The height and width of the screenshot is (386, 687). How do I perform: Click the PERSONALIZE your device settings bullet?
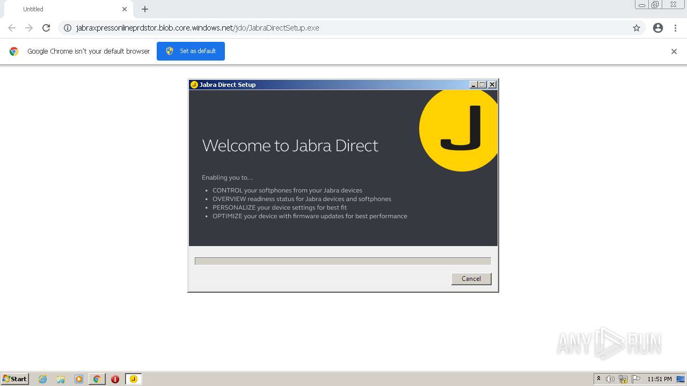pos(280,207)
